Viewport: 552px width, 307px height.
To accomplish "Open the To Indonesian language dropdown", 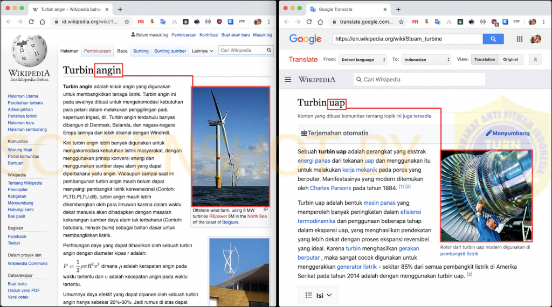I will pos(426,60).
